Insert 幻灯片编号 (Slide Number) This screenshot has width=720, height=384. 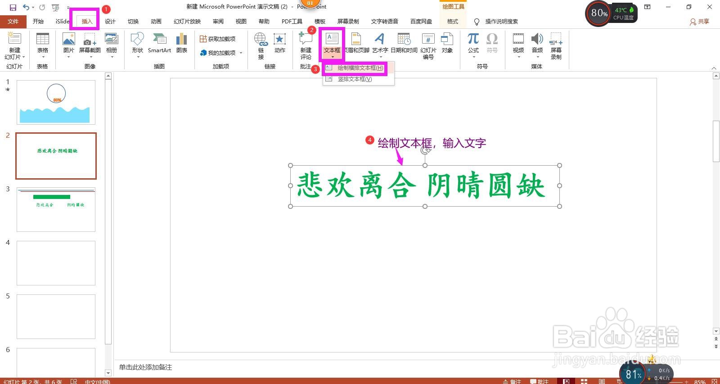(428, 45)
